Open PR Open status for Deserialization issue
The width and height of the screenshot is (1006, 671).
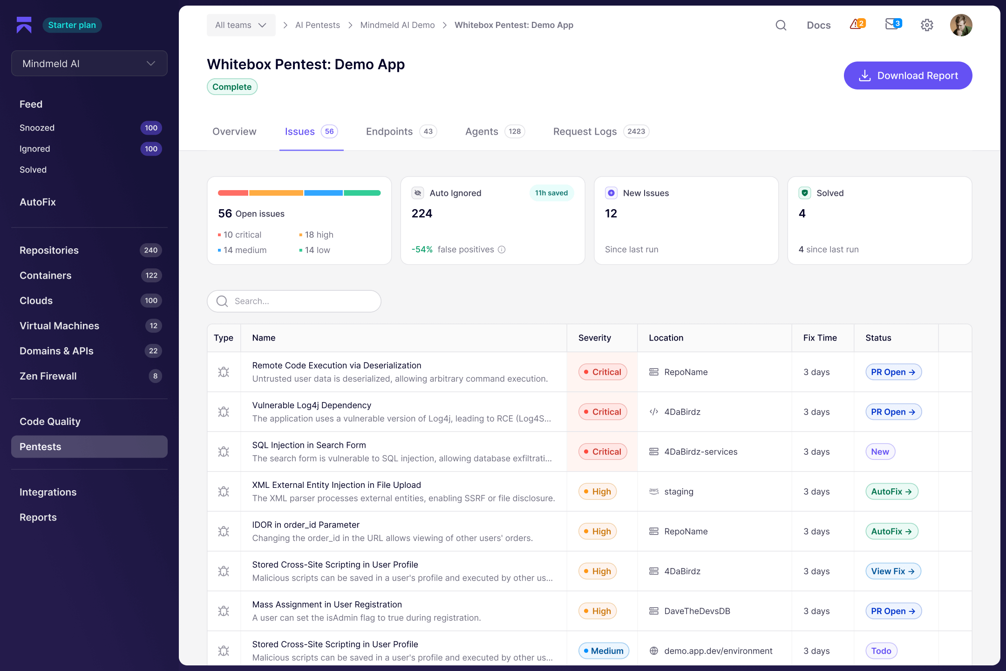pos(893,372)
